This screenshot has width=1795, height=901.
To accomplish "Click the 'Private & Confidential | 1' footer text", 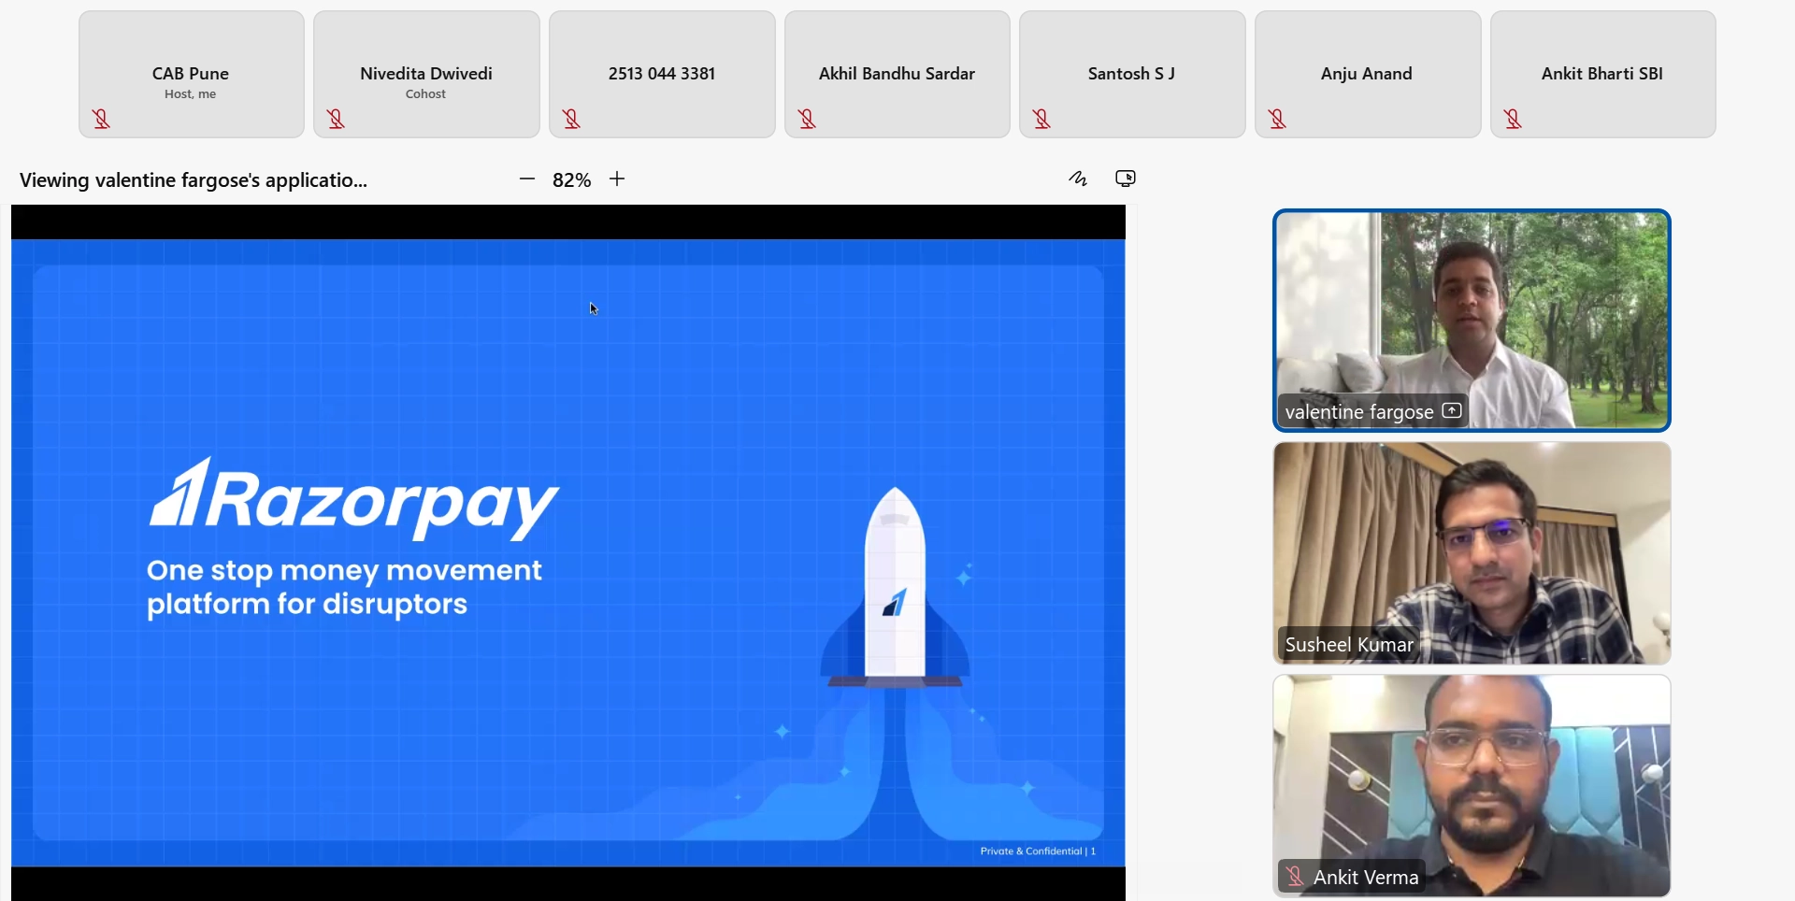I will click(1038, 851).
